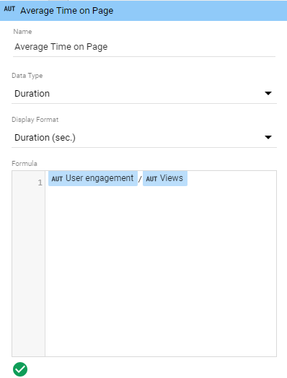Click the Formula label

coord(25,164)
